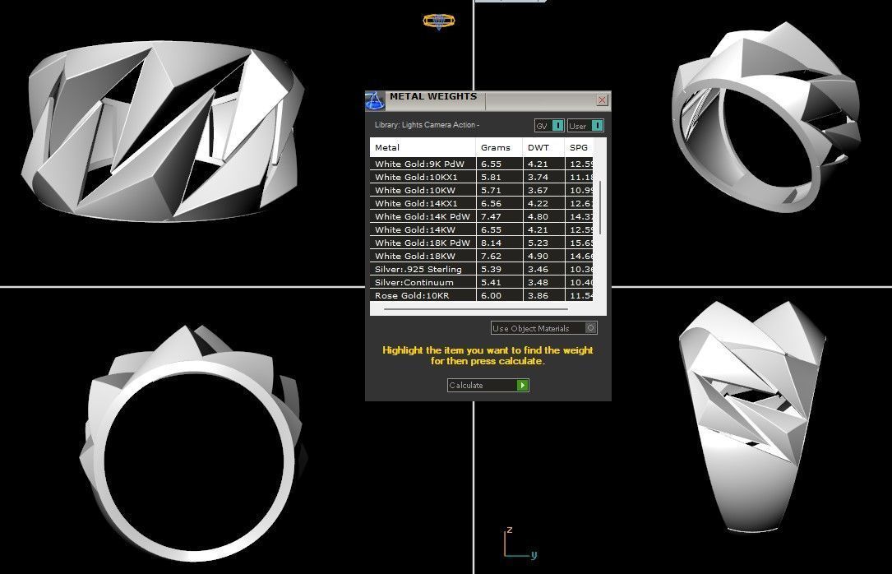Select the White Gold:18K PdW row

click(x=481, y=243)
